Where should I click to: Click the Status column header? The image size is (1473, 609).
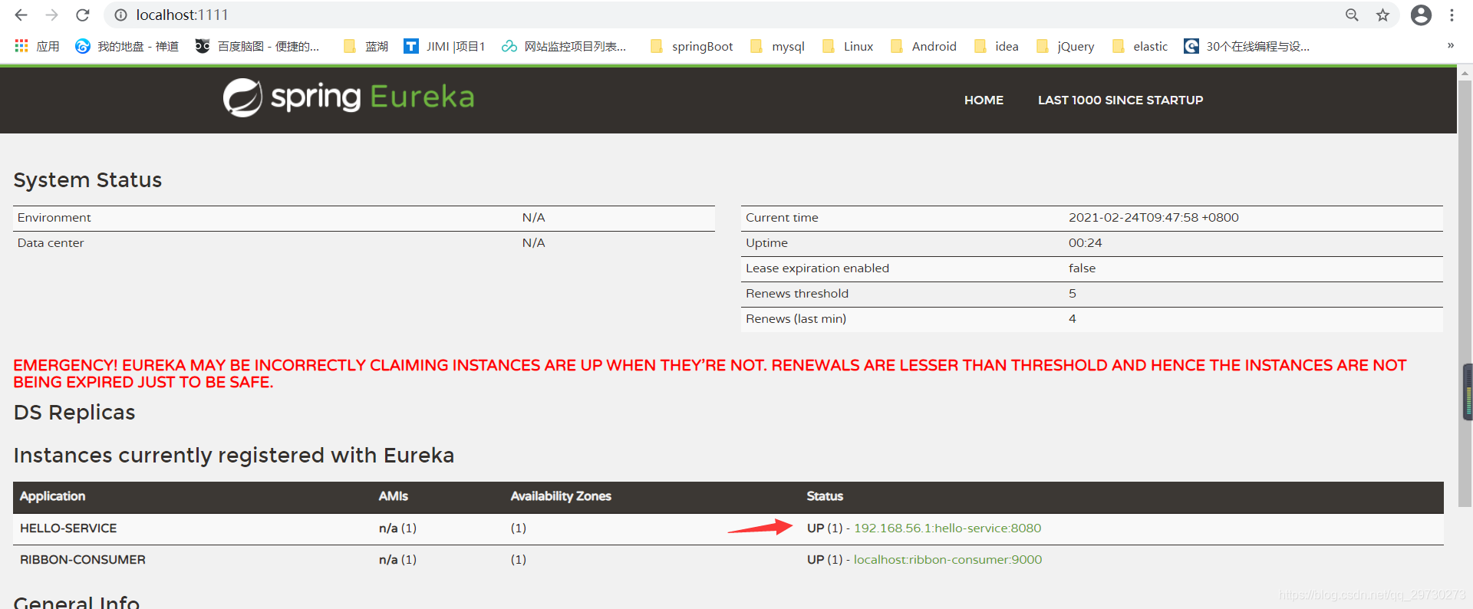click(825, 496)
